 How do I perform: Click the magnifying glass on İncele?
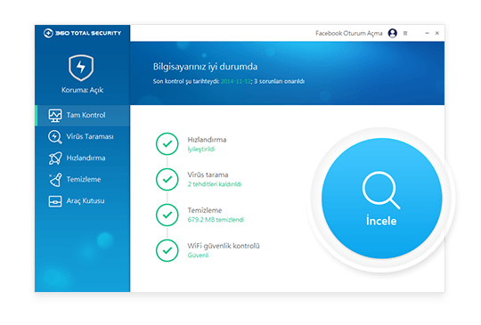(381, 190)
